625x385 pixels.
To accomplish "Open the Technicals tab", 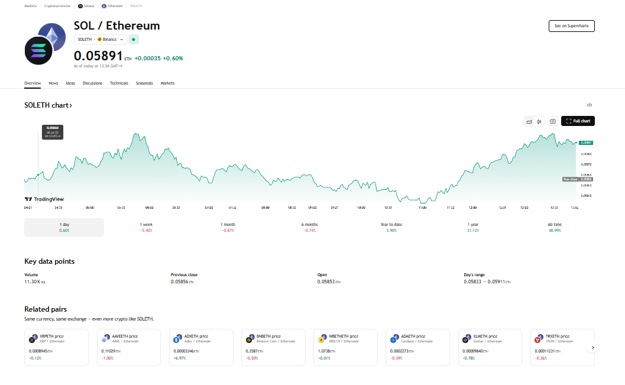I will coord(119,83).
